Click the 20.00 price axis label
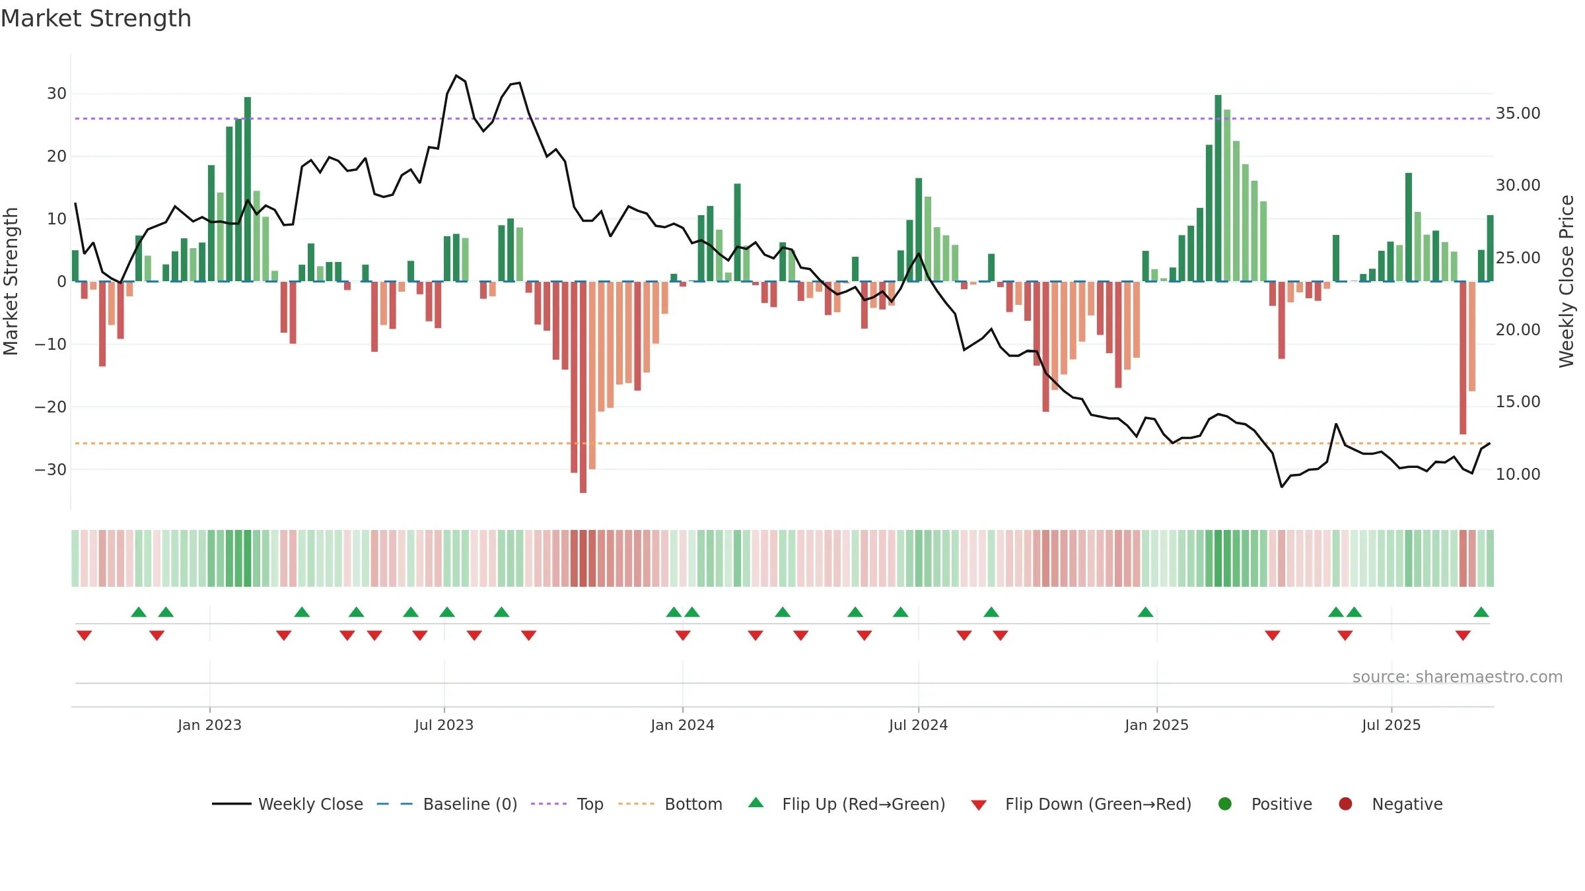This screenshot has height=891, width=1585. click(1518, 330)
